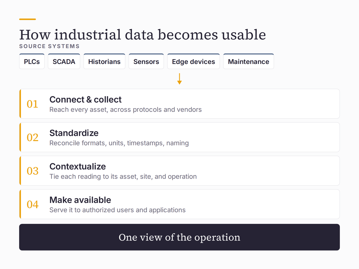This screenshot has height=269, width=359.
Task: Select the Maintenance chip
Action: click(249, 61)
